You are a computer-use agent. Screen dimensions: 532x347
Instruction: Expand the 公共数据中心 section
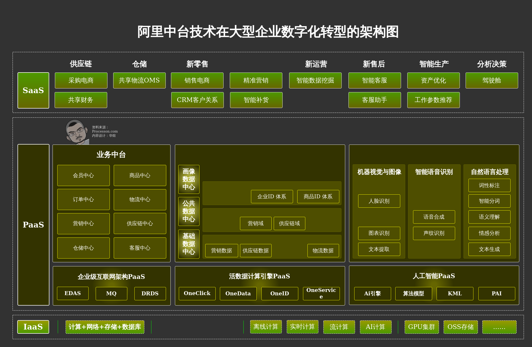[x=188, y=212]
